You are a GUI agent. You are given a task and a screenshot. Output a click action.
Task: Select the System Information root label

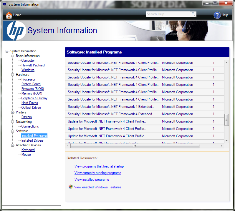click(23, 51)
